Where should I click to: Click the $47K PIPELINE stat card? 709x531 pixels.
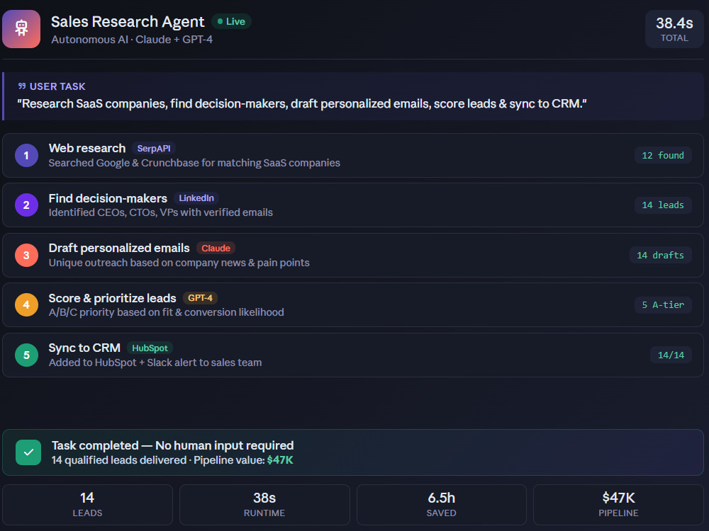coord(618,505)
